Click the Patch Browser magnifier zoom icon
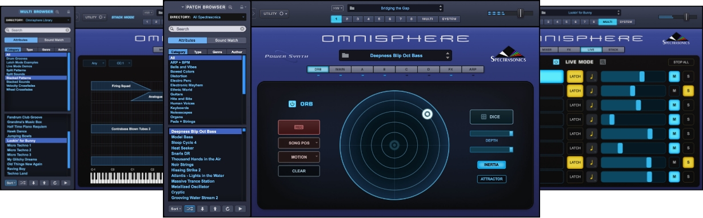This screenshot has height=218, width=703. point(230,7)
